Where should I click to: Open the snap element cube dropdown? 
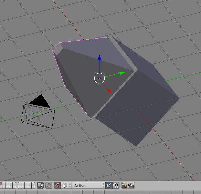point(66,185)
